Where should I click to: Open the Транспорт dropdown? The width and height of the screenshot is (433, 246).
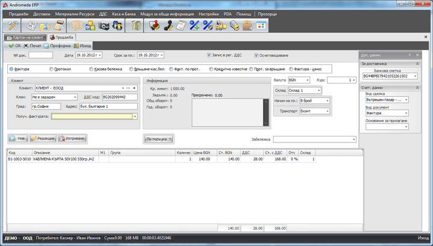click(x=328, y=111)
